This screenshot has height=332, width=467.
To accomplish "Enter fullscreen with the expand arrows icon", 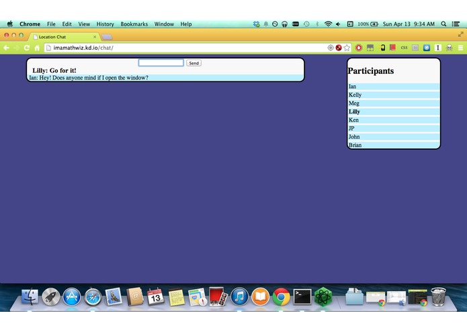I will tap(460, 34).
